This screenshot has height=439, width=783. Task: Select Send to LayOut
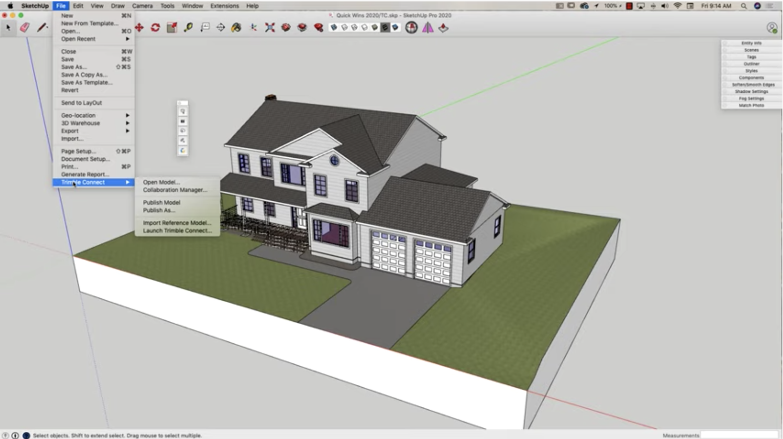[93, 103]
